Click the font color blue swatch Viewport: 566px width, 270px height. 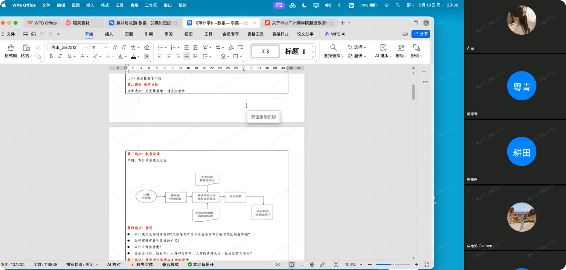coord(133,56)
